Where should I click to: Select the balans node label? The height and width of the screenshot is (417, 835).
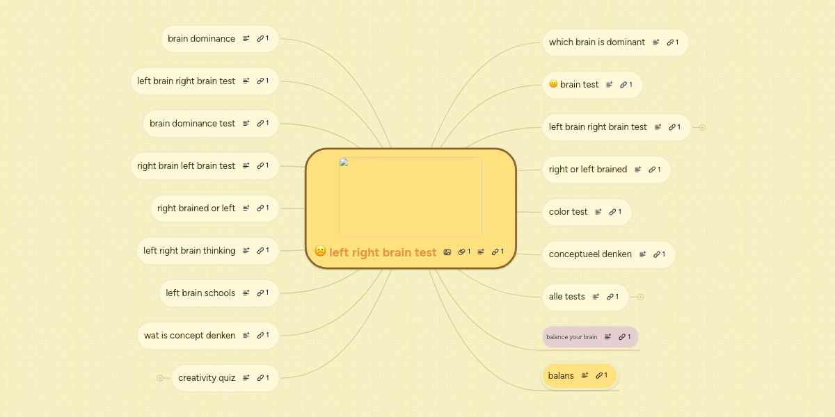562,376
